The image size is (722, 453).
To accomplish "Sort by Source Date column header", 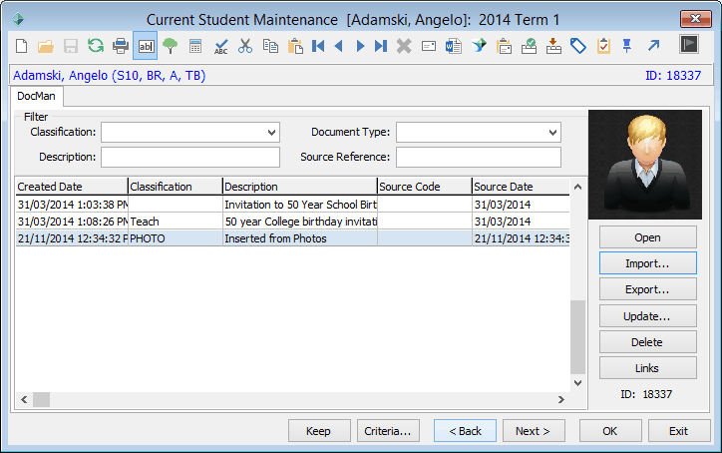I will [522, 187].
